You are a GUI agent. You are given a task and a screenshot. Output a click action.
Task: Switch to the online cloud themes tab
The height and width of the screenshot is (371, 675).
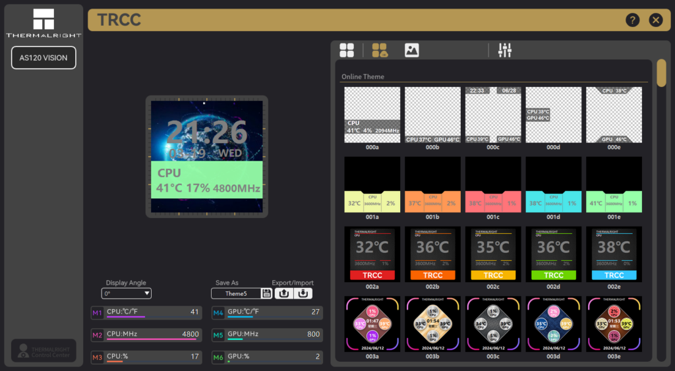380,50
